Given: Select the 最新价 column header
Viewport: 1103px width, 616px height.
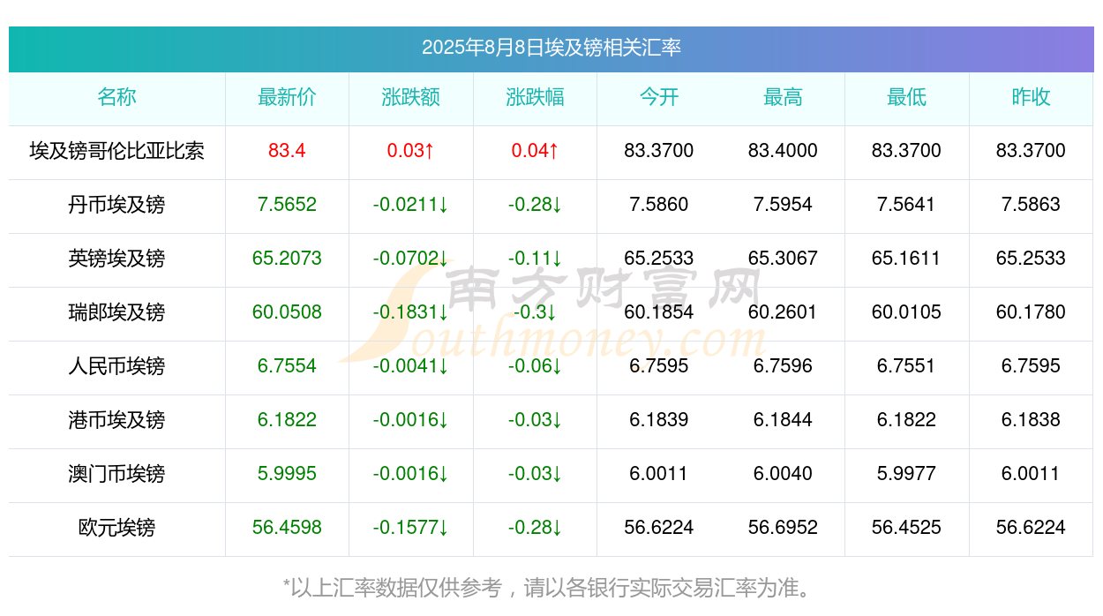Looking at the screenshot, I should coord(287,97).
